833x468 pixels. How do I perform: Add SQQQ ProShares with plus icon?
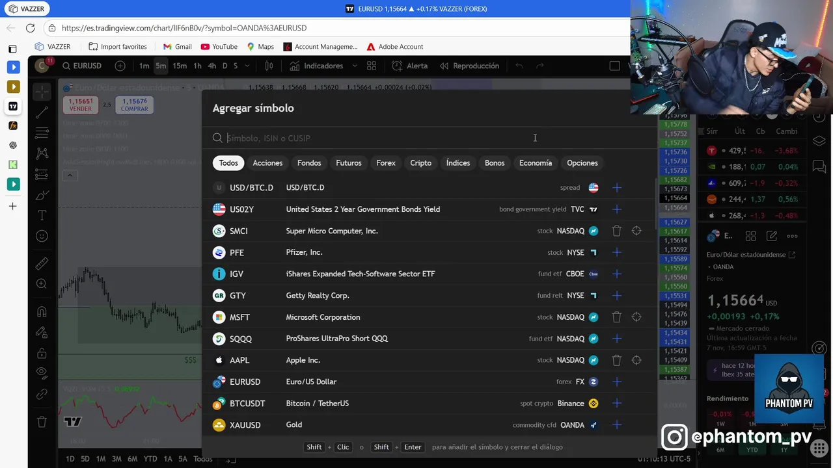617,339
